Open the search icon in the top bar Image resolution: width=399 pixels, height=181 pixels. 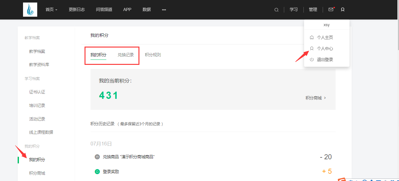[x=276, y=10]
